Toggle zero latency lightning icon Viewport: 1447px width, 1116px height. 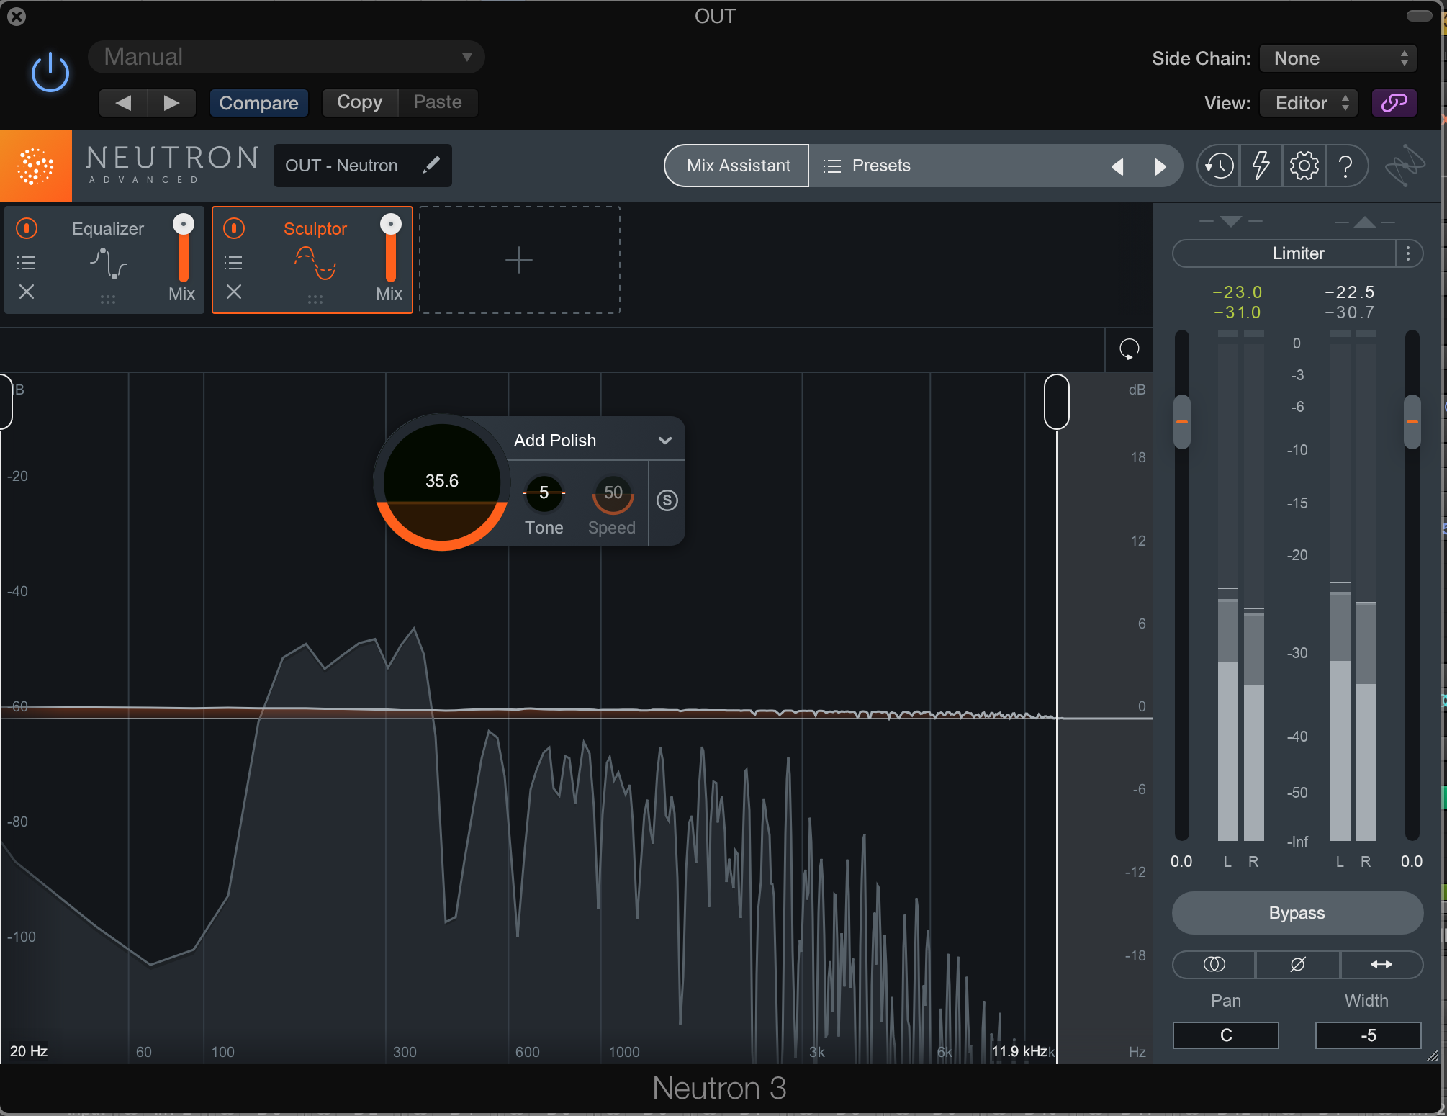[x=1261, y=166]
